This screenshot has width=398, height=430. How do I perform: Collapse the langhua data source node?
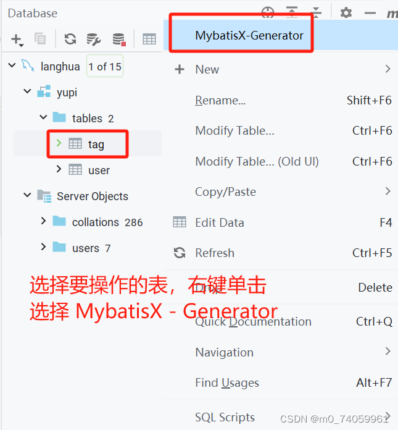pos(12,65)
